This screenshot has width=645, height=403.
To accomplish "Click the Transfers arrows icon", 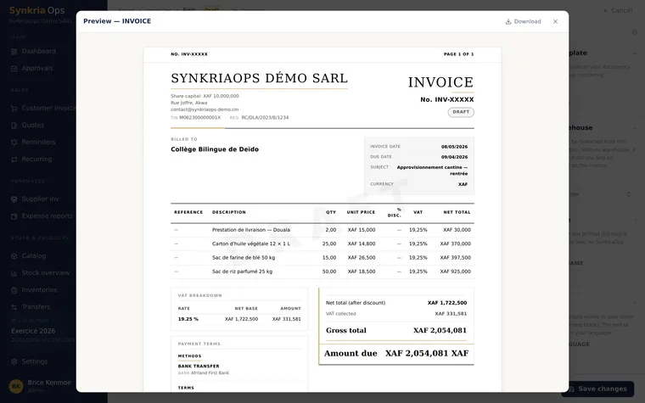I will point(14,307).
